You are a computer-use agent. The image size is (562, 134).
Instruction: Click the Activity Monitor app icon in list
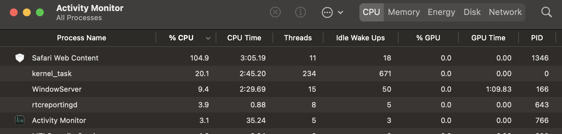[20, 120]
